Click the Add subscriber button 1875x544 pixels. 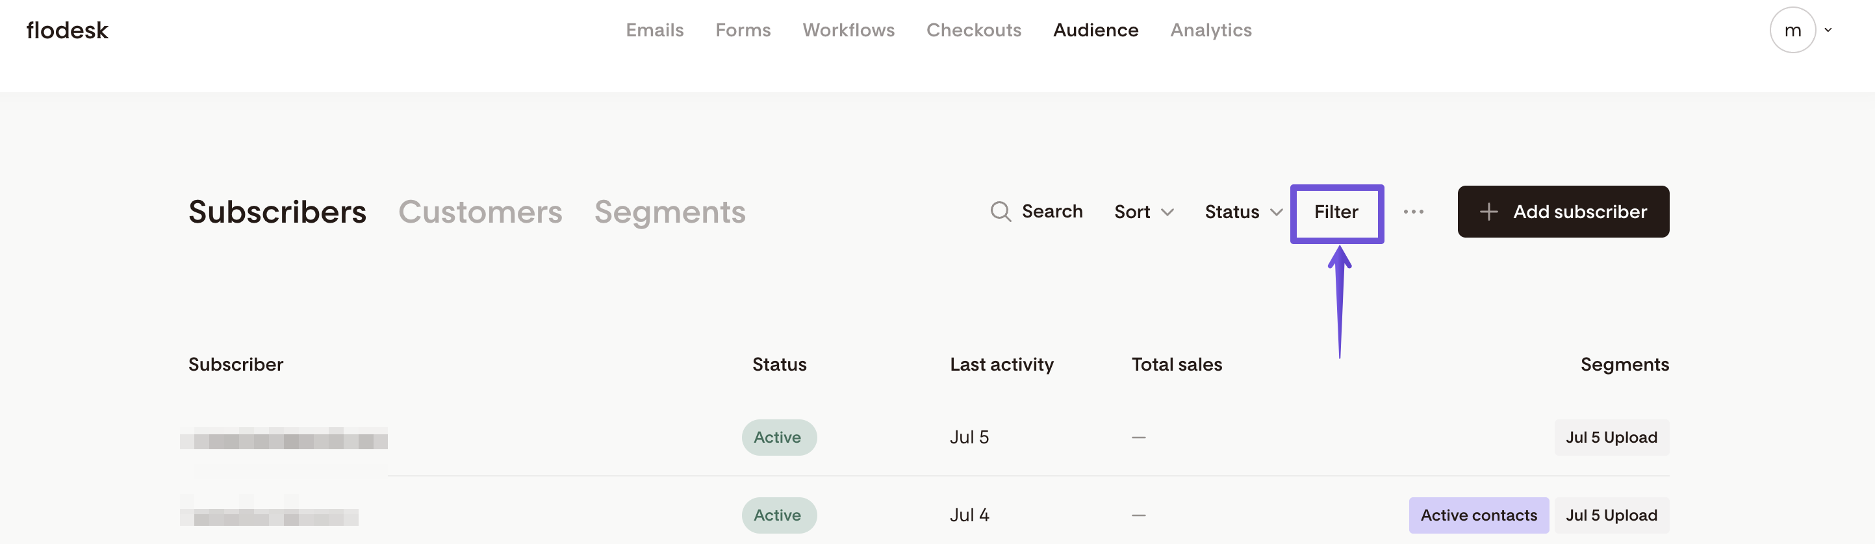[x=1562, y=212]
